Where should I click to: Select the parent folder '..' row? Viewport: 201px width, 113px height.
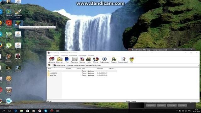[82, 71]
